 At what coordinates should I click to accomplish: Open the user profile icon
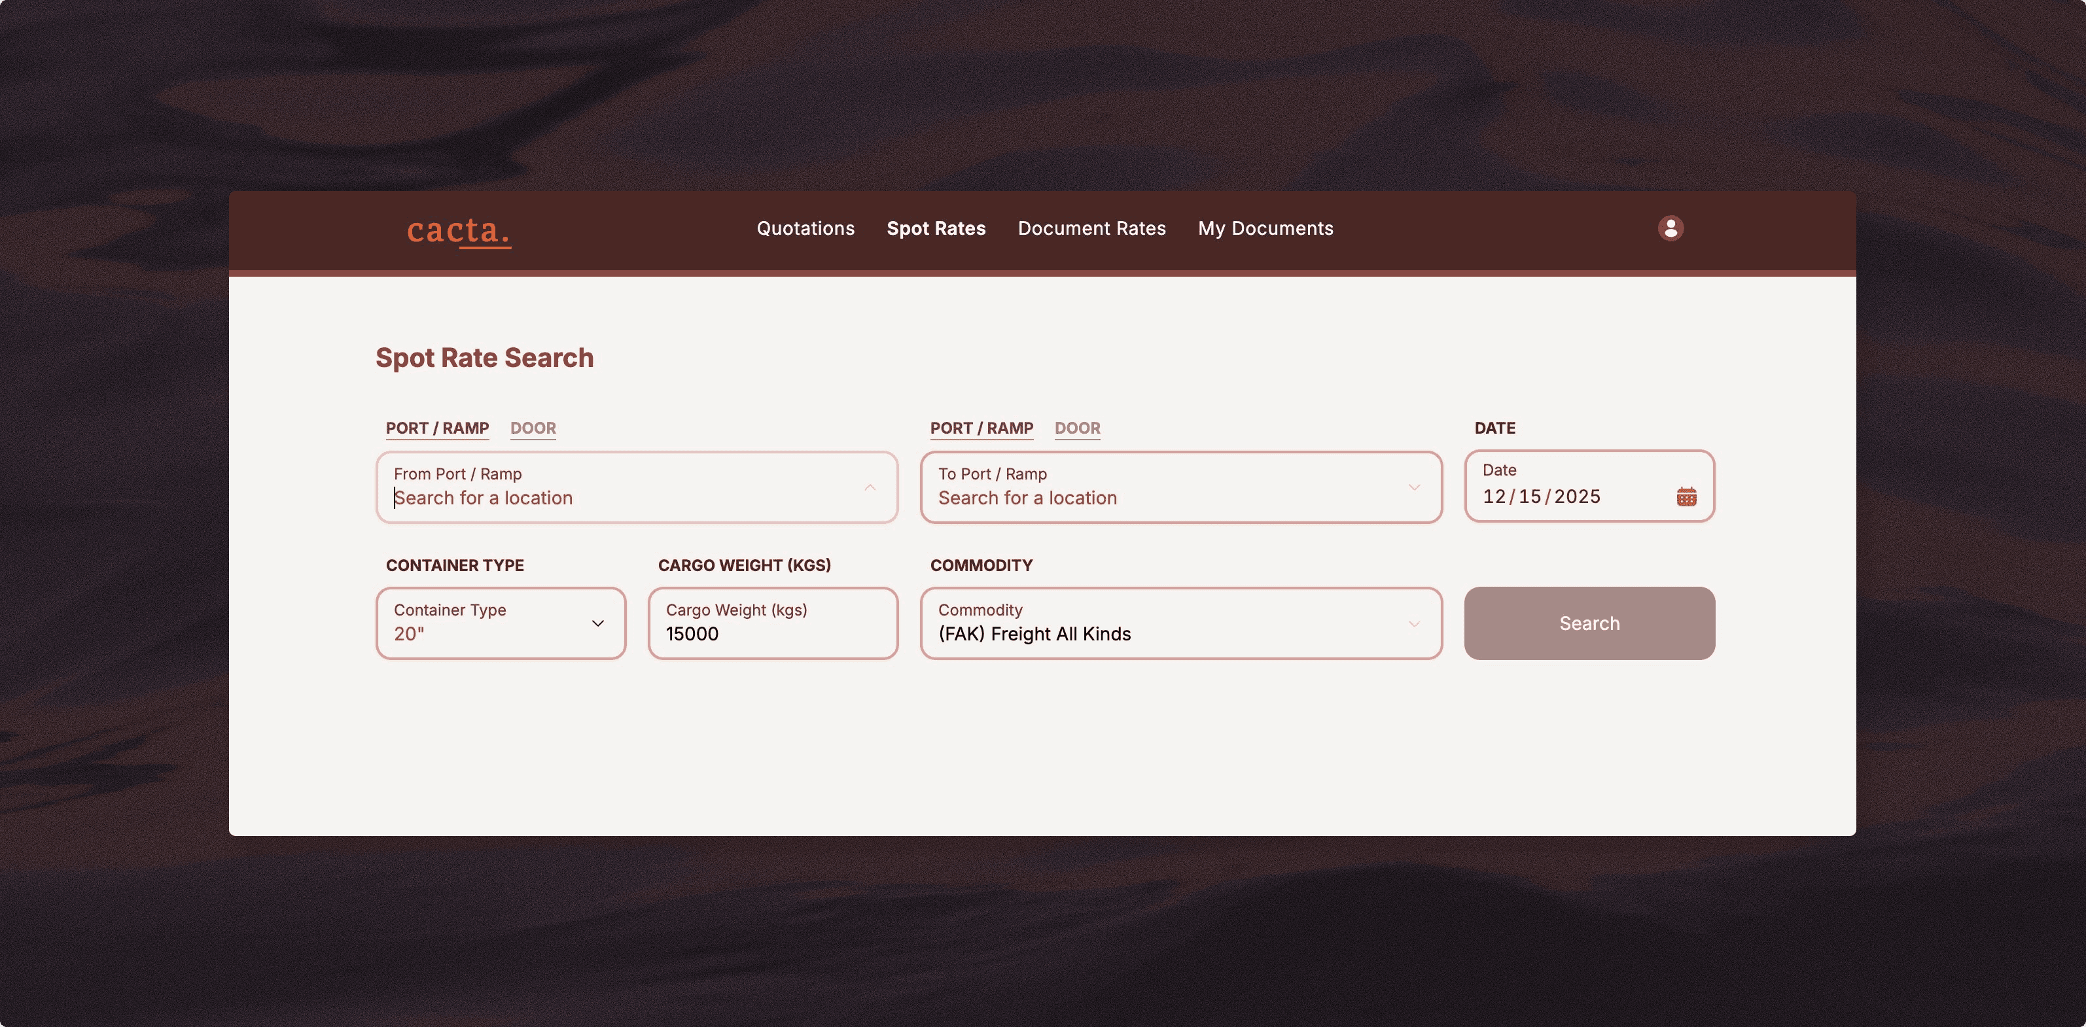point(1670,228)
